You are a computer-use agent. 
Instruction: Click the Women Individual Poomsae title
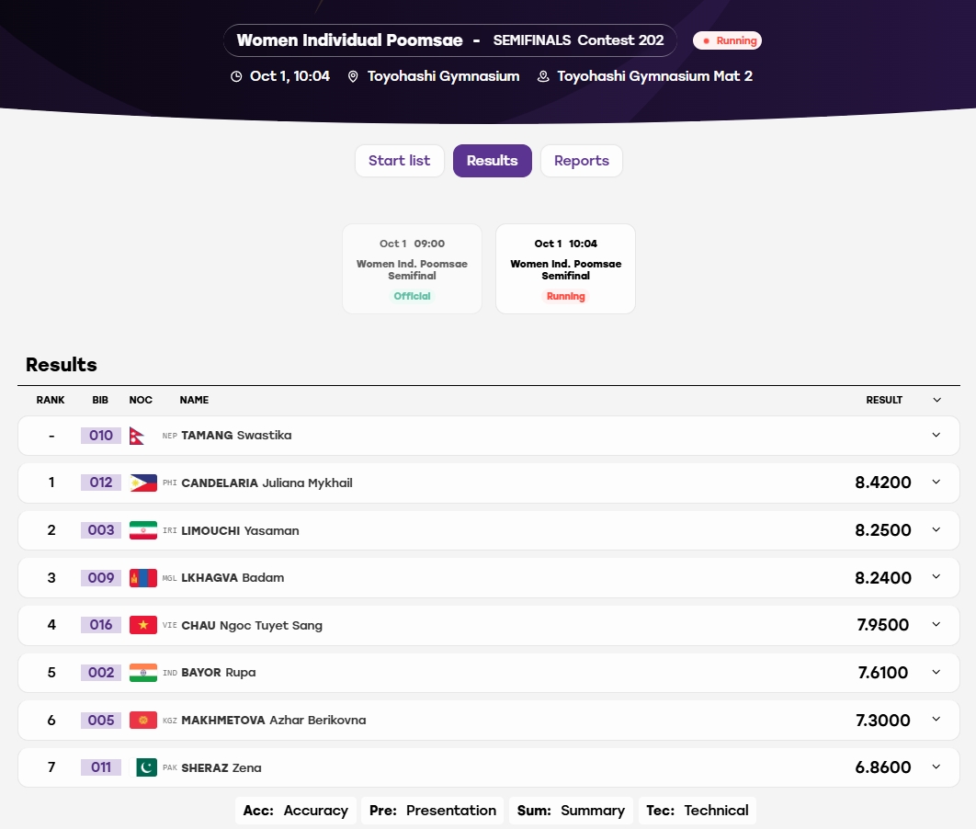click(x=350, y=40)
